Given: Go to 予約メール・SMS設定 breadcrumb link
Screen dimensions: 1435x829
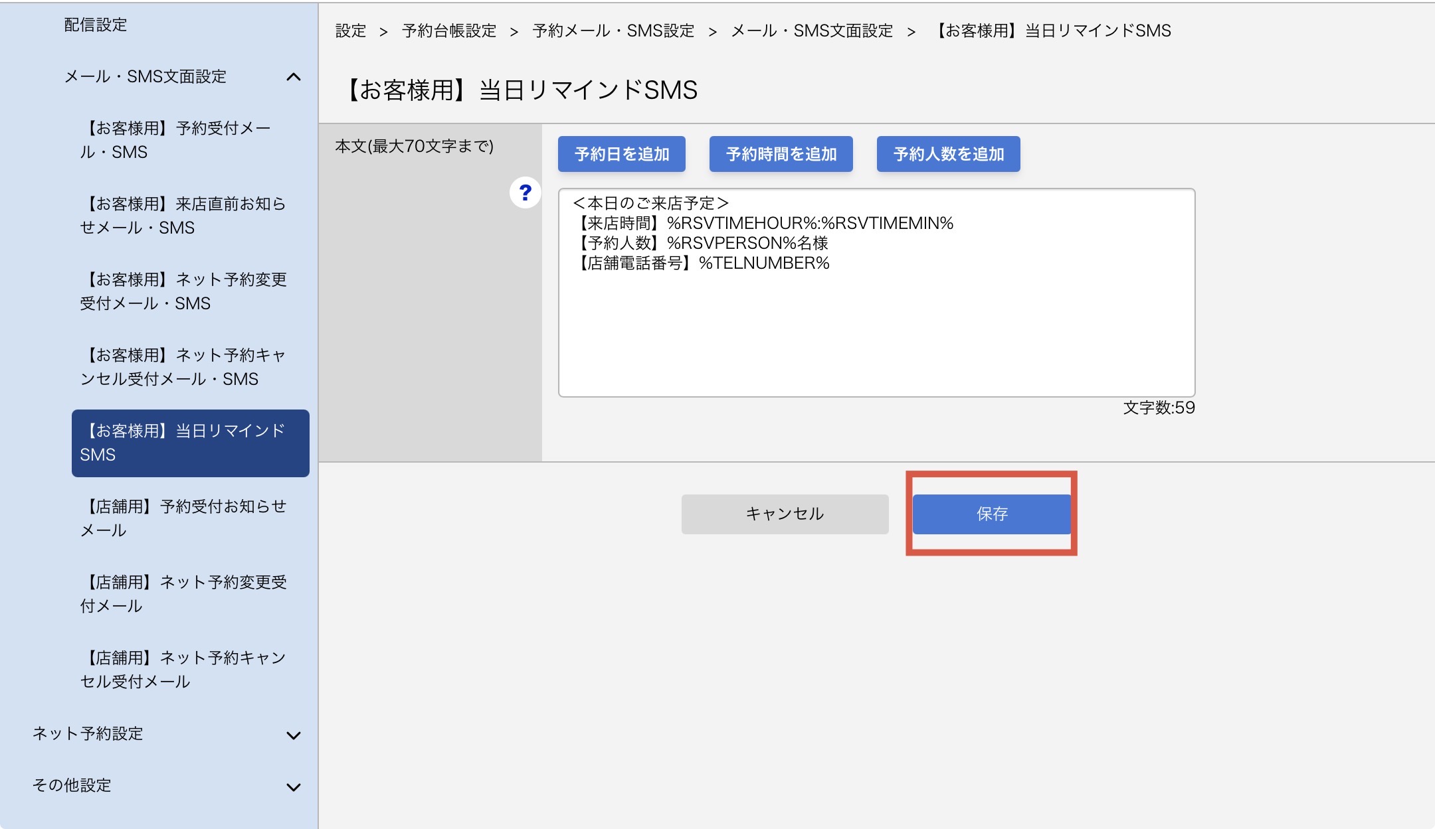Looking at the screenshot, I should [613, 31].
